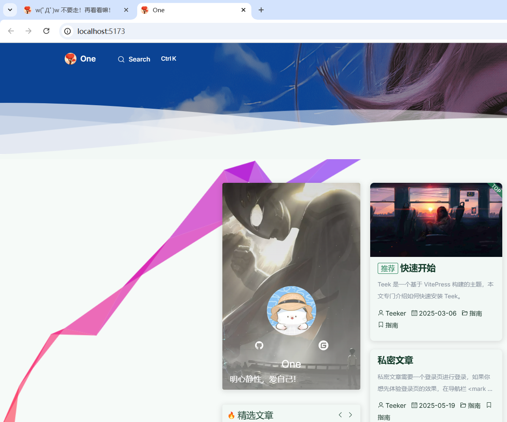The width and height of the screenshot is (507, 422).
Task: Click the slogan 明心静性, 爱自己!
Action: [x=263, y=379]
